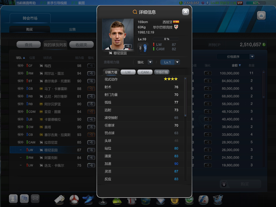Image resolution: width=276 pixels, height=207 pixels.
Task: Click the whistle icon in bottom dock
Action: 59,200
